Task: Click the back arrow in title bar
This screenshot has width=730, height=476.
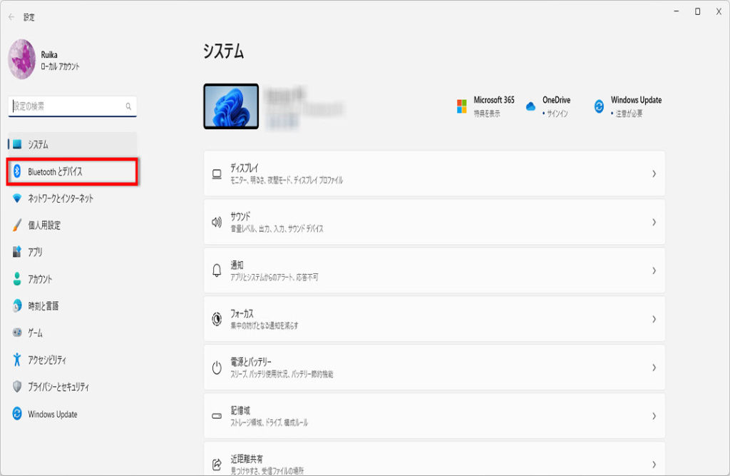Action: 11,17
